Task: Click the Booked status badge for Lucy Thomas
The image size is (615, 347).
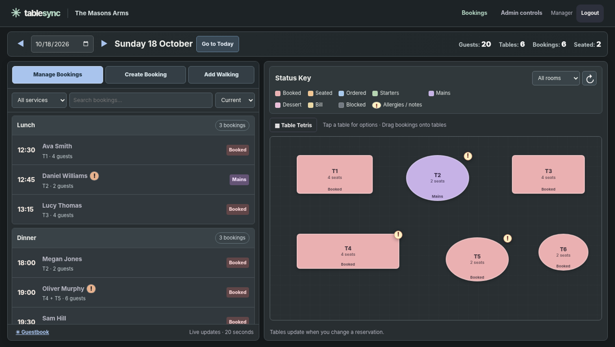Action: pos(238,209)
